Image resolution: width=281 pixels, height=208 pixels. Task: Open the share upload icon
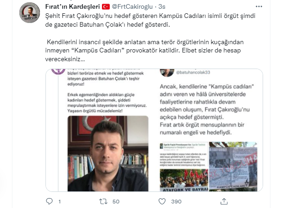[224, 202]
